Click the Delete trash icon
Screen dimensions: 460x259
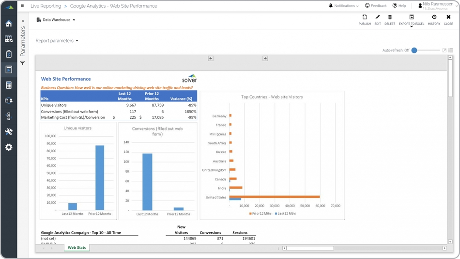click(390, 19)
